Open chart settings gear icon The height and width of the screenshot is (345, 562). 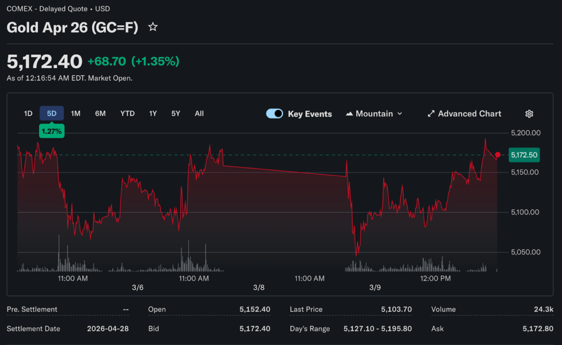click(x=529, y=114)
